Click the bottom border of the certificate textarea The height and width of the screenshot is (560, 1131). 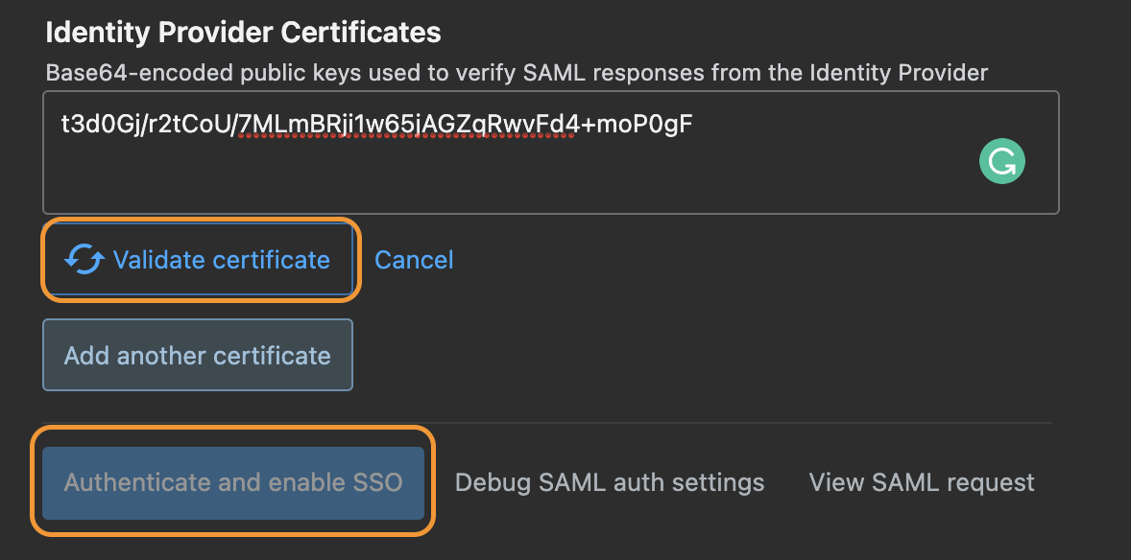click(x=550, y=213)
